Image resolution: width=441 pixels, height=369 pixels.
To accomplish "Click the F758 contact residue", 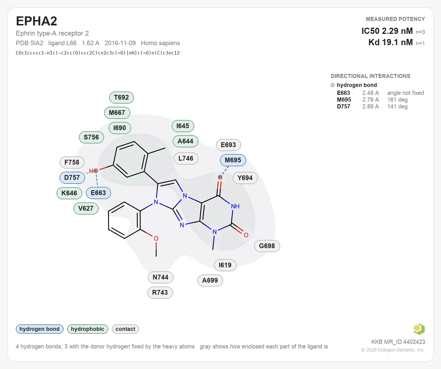I will (x=72, y=162).
